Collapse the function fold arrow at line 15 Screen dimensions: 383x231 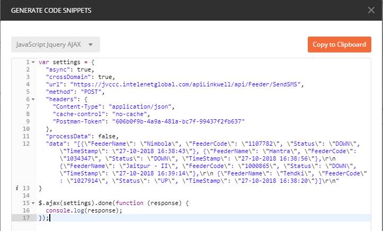tap(33, 203)
